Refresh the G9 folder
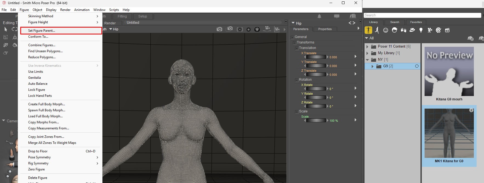This screenshot has width=484, height=183. tap(417, 66)
